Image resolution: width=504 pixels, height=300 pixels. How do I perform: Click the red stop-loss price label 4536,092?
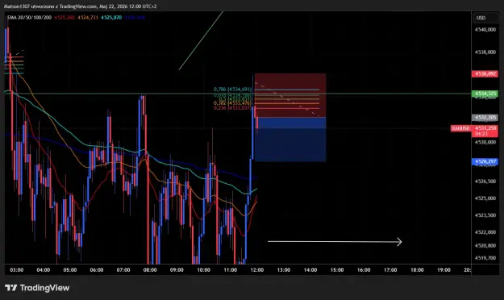485,73
